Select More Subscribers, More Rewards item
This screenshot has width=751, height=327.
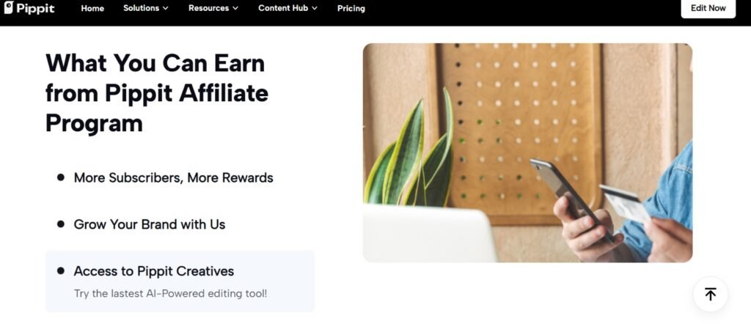click(x=173, y=177)
